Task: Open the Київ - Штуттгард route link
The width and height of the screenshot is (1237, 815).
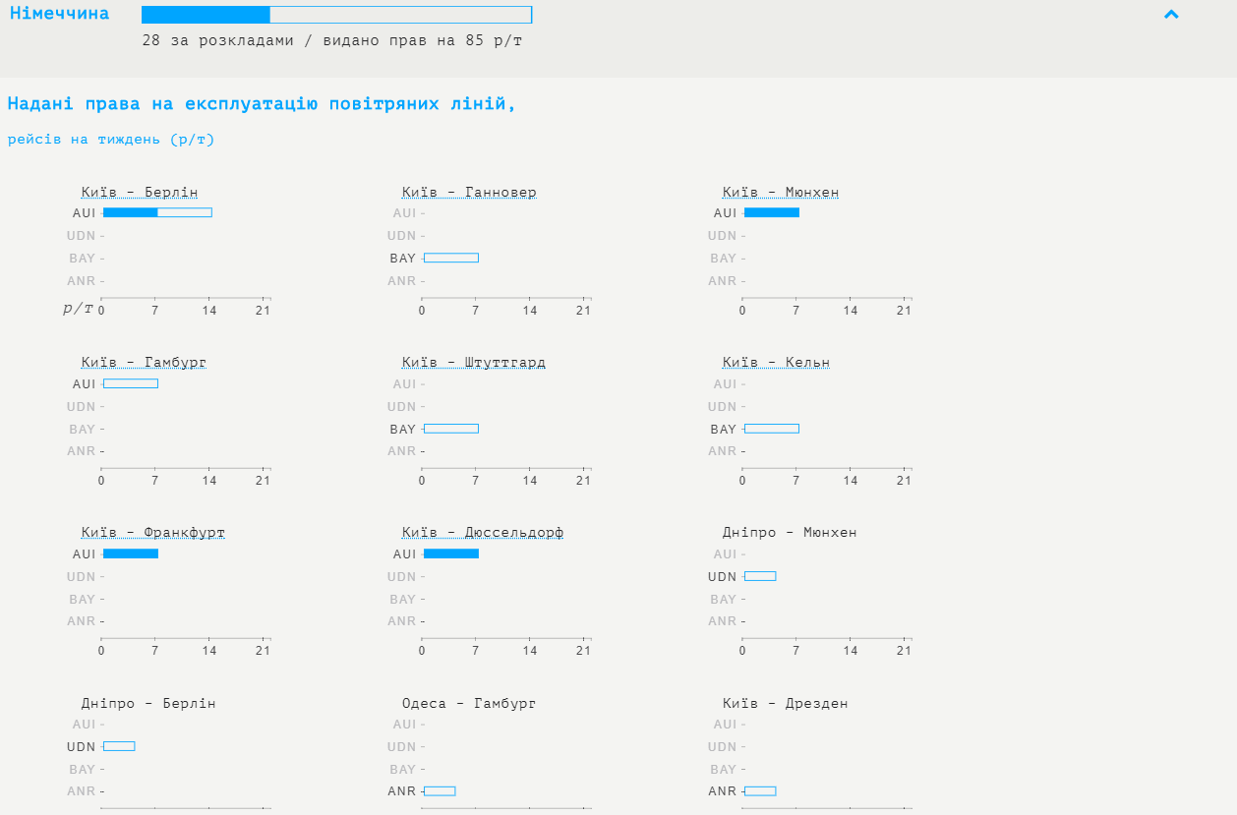Action: pos(474,363)
